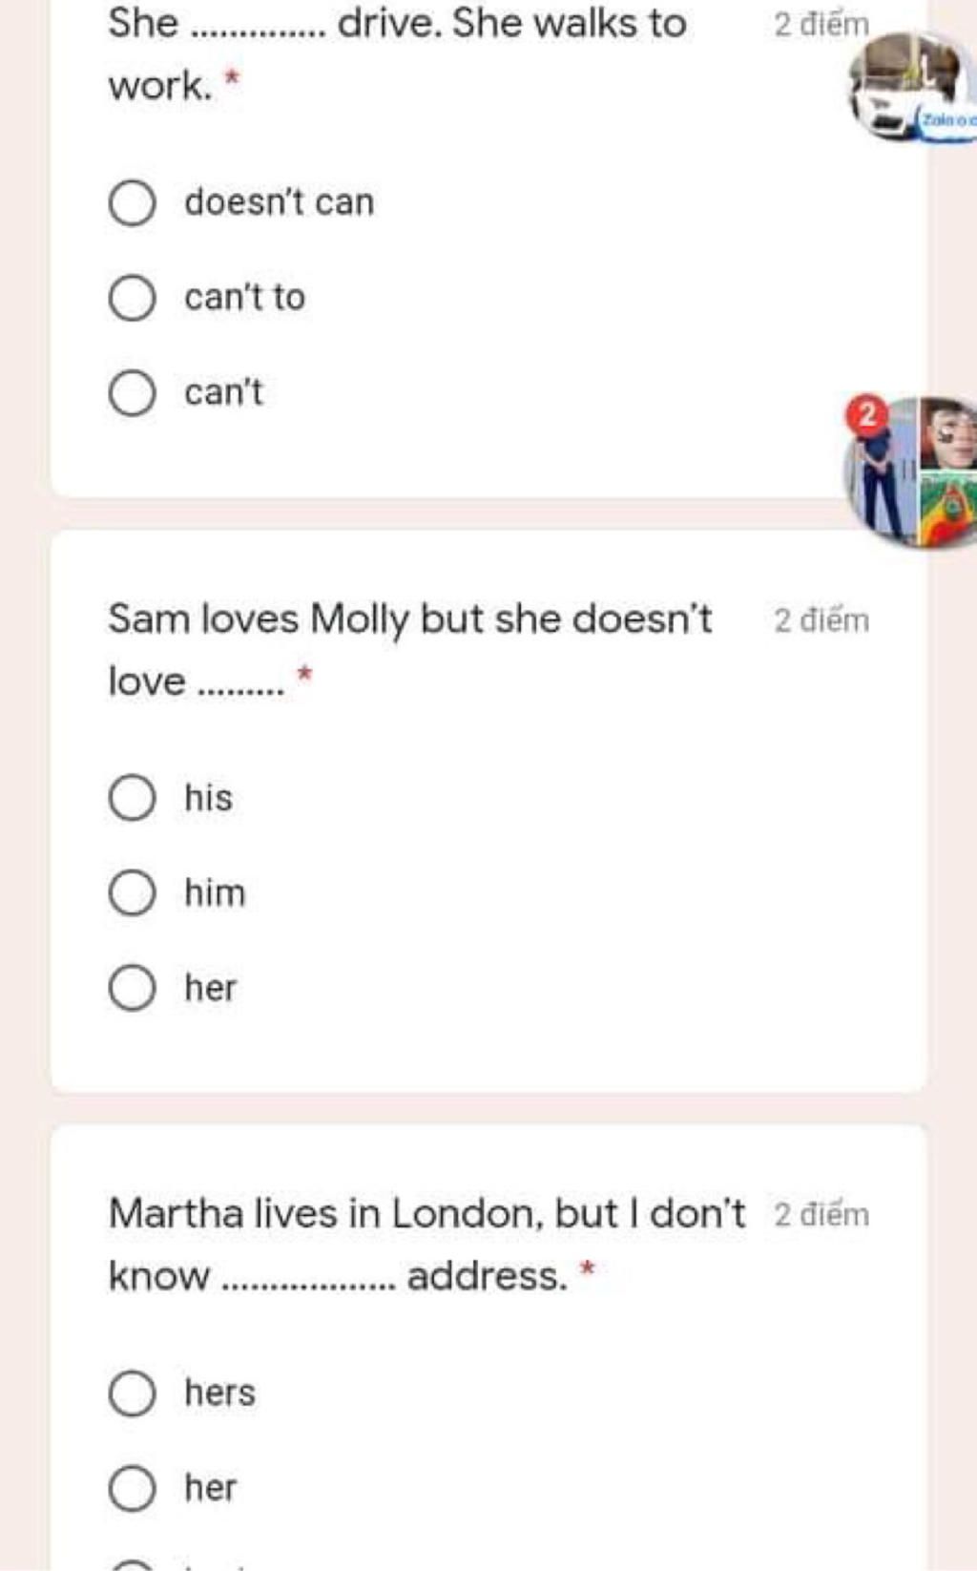Open the Messenger chat head with photos
This screenshot has width=977, height=1571.
click(912, 473)
